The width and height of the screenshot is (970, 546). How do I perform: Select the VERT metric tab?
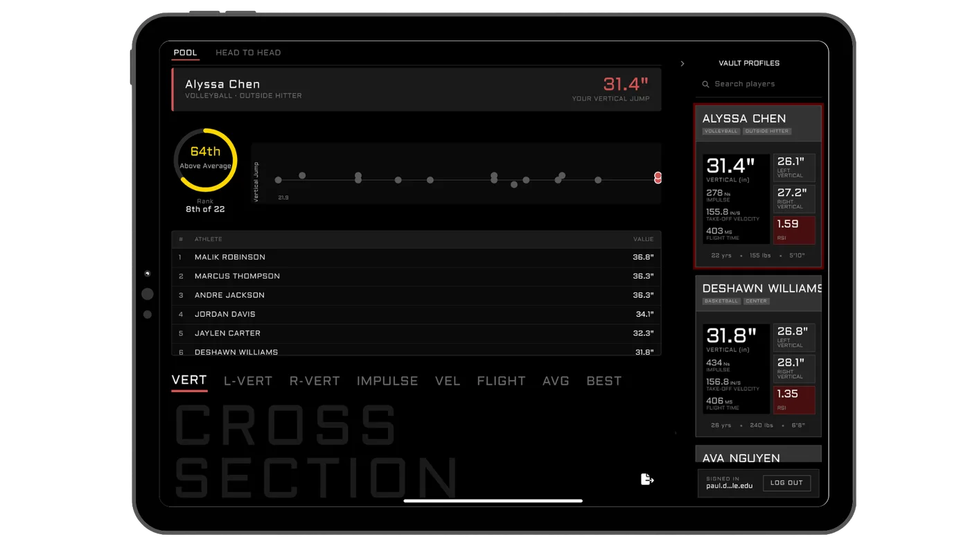pos(189,380)
